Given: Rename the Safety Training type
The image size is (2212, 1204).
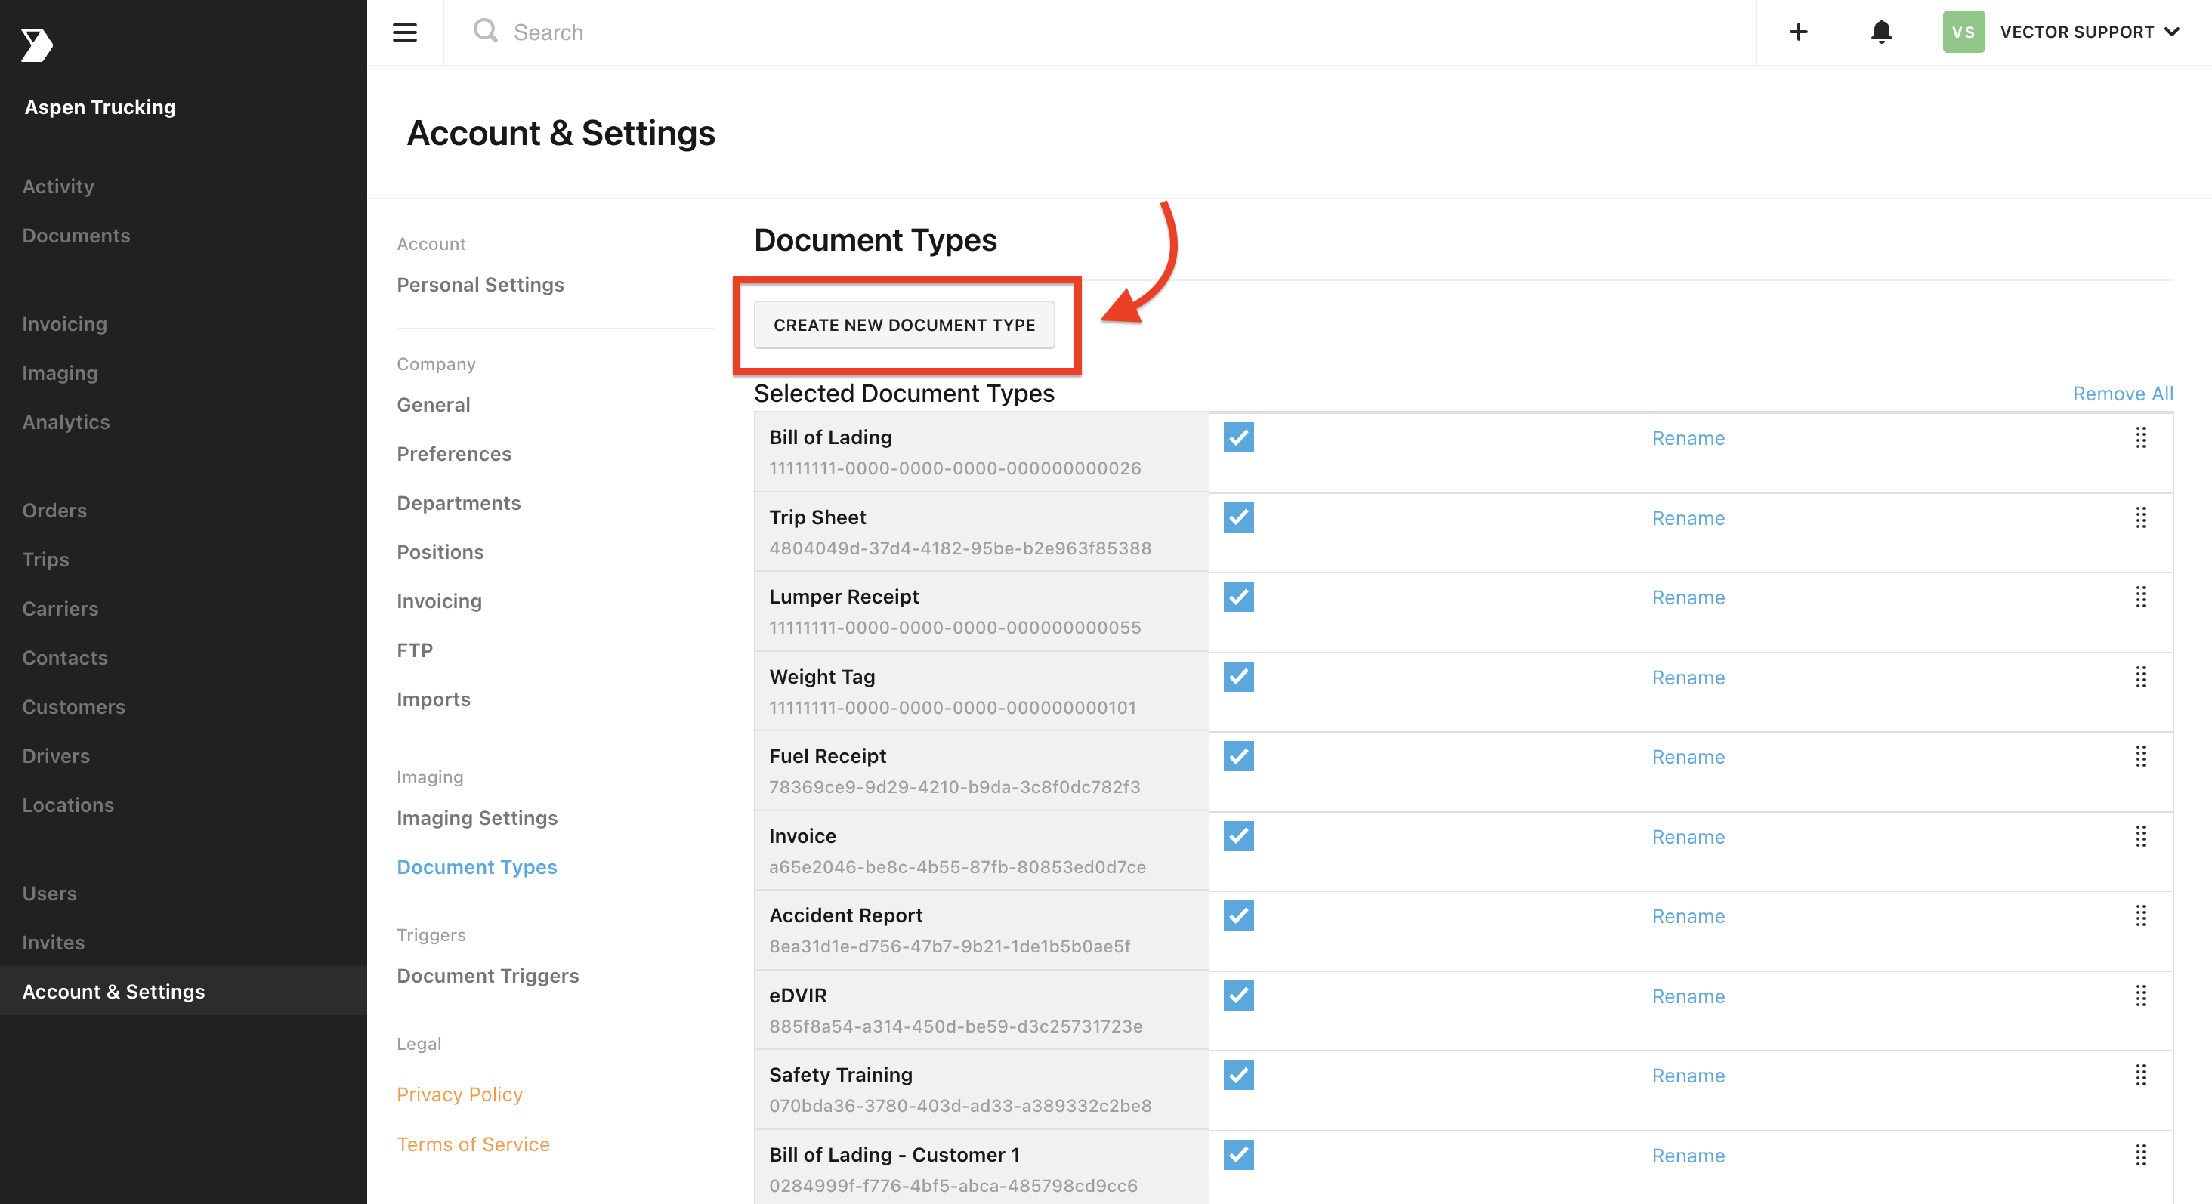Looking at the screenshot, I should pyautogui.click(x=1688, y=1075).
